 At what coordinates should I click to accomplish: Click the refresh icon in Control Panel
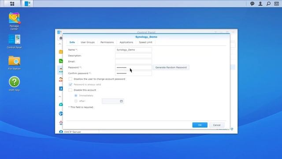coord(232,129)
